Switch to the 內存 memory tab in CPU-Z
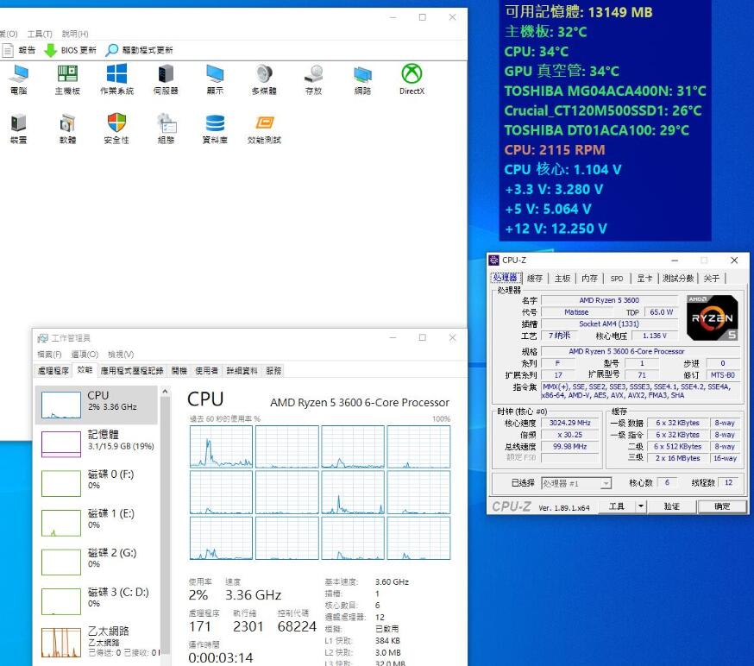The width and height of the screenshot is (754, 666). coord(589,279)
